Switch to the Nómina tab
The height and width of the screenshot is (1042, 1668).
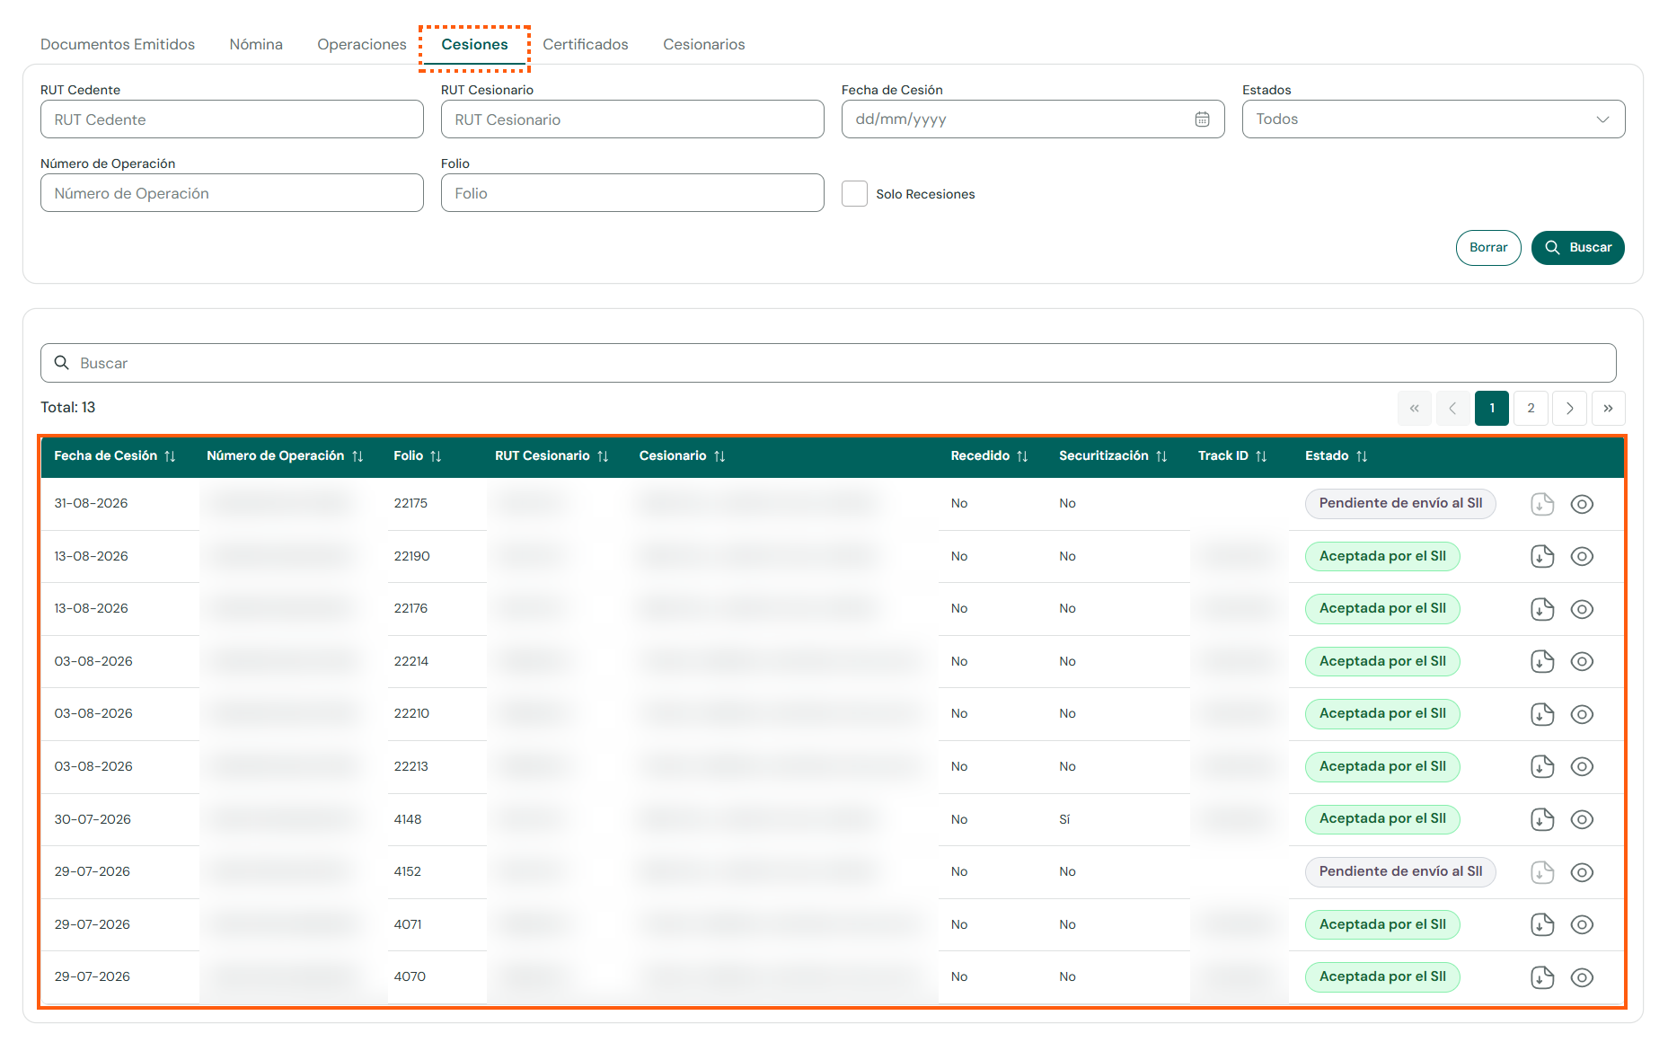click(256, 44)
